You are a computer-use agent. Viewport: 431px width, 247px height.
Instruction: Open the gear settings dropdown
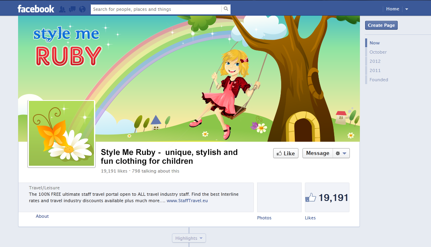(x=341, y=153)
